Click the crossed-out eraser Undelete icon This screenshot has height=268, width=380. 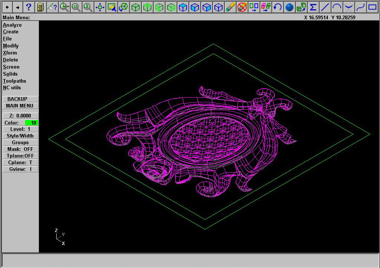(242, 7)
